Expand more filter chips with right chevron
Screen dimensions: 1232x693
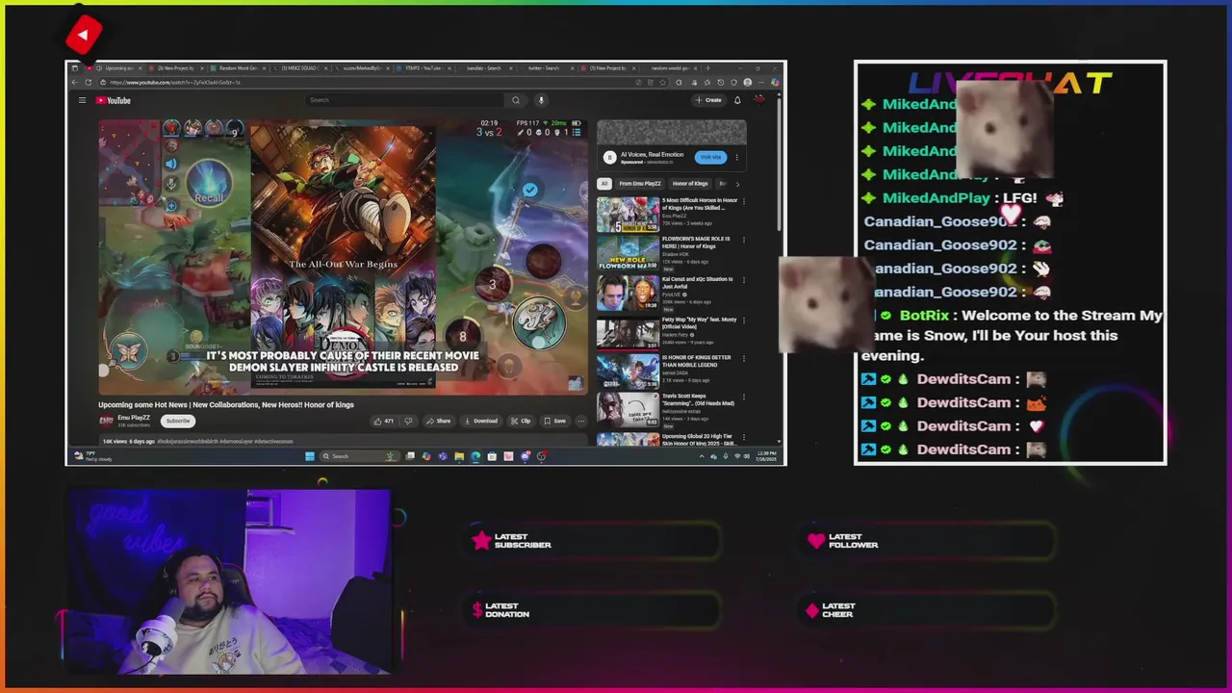pos(737,184)
